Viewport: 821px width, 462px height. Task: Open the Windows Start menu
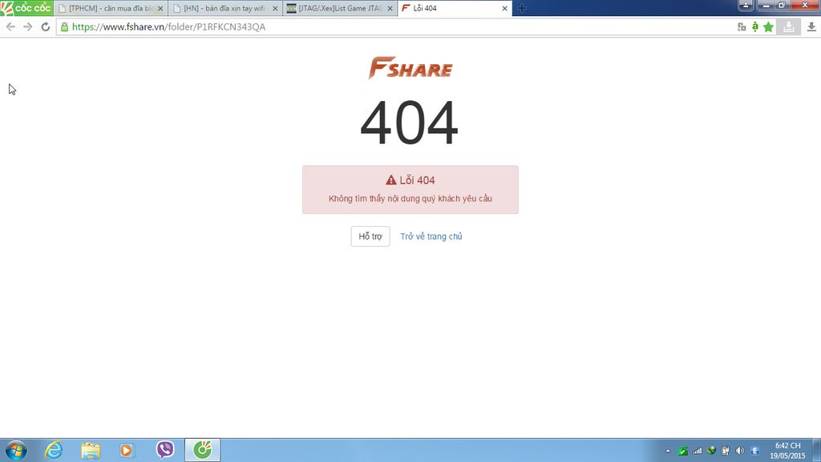[16, 451]
